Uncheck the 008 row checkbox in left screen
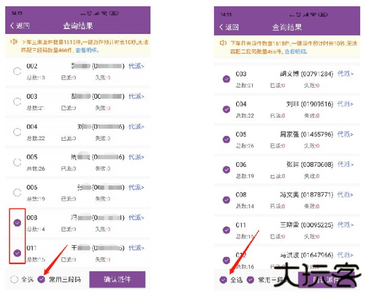Image resolution: width=367 pixels, height=296 pixels. 17,223
